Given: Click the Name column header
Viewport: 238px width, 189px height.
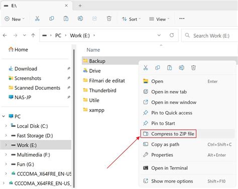Looking at the screenshot, I should click(93, 50).
